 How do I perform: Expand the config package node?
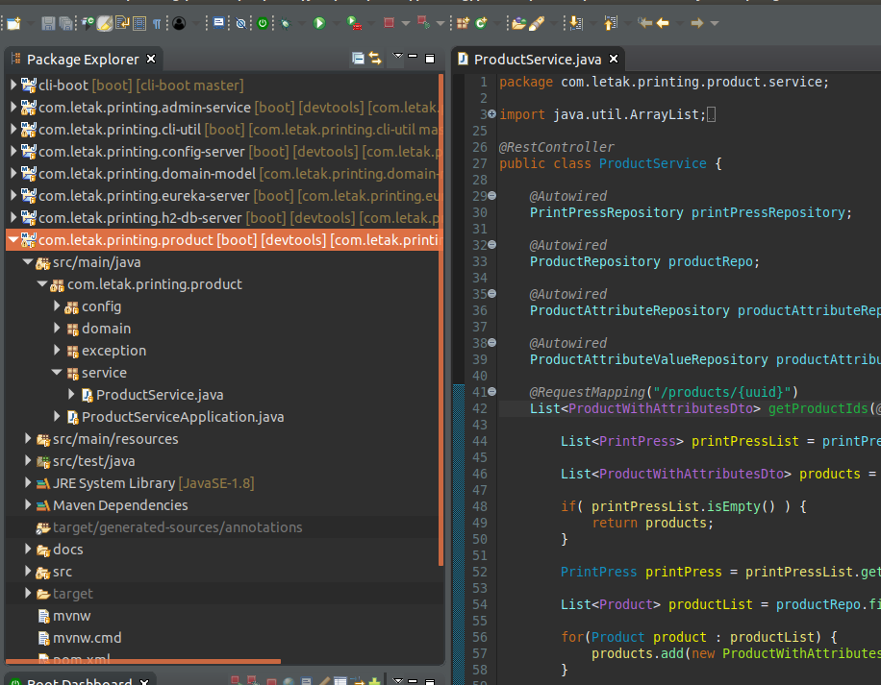[x=58, y=306]
